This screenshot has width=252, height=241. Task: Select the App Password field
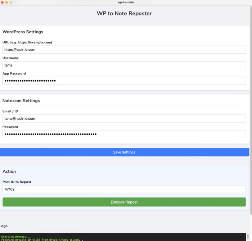pyautogui.click(x=124, y=81)
